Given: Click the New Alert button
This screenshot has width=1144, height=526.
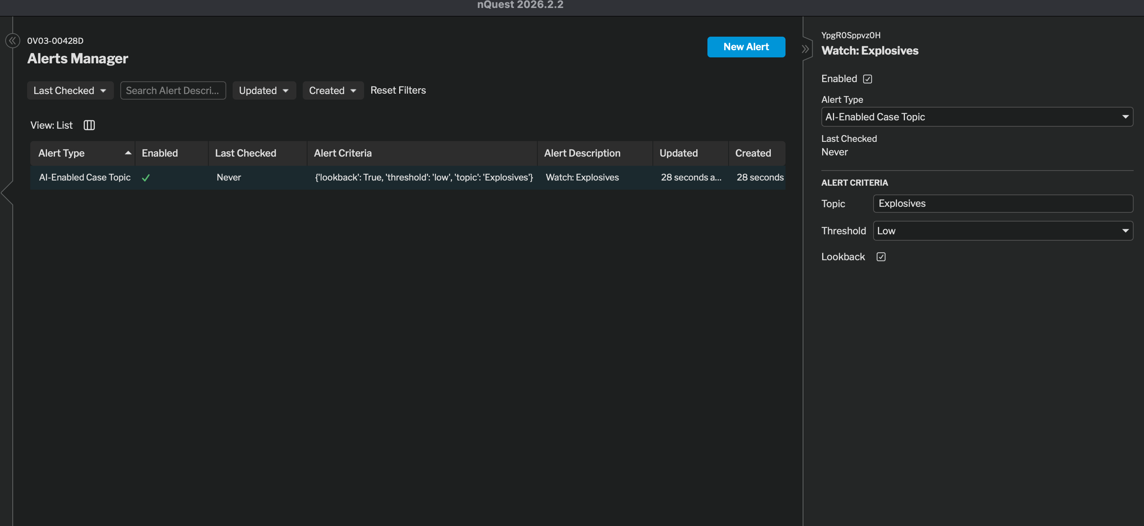Looking at the screenshot, I should click(x=746, y=47).
